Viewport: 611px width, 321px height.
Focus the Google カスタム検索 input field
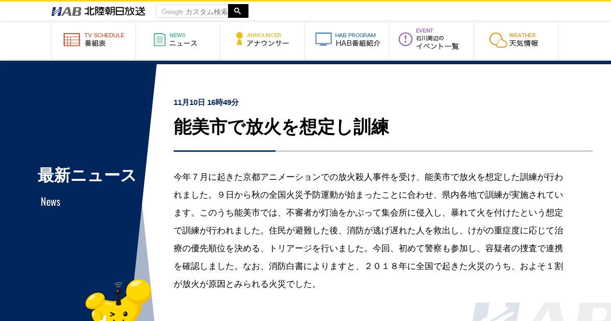coord(192,11)
